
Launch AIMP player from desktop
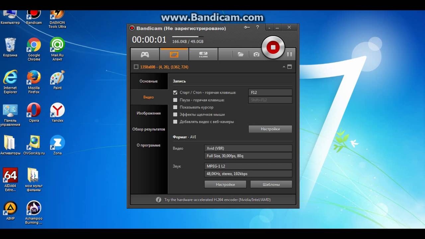(x=10, y=210)
